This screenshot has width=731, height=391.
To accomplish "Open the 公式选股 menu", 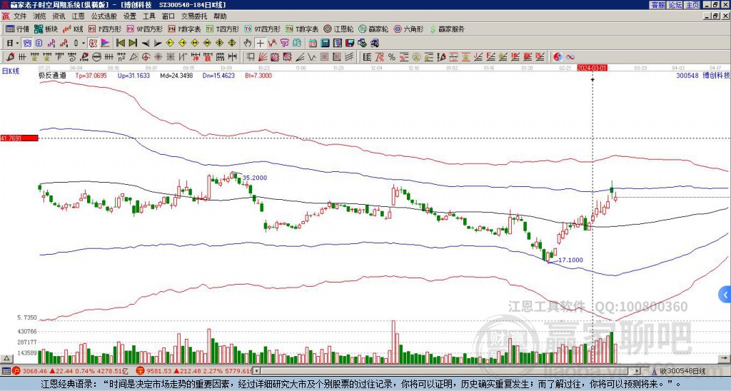I will [x=104, y=16].
